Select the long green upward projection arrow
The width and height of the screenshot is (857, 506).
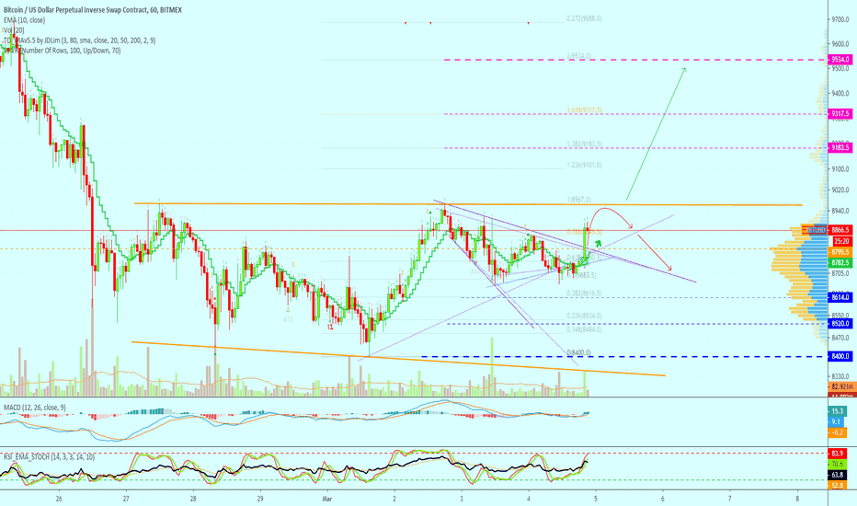(x=656, y=134)
